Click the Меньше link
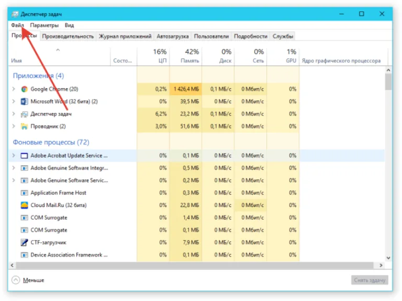 (x=33, y=280)
